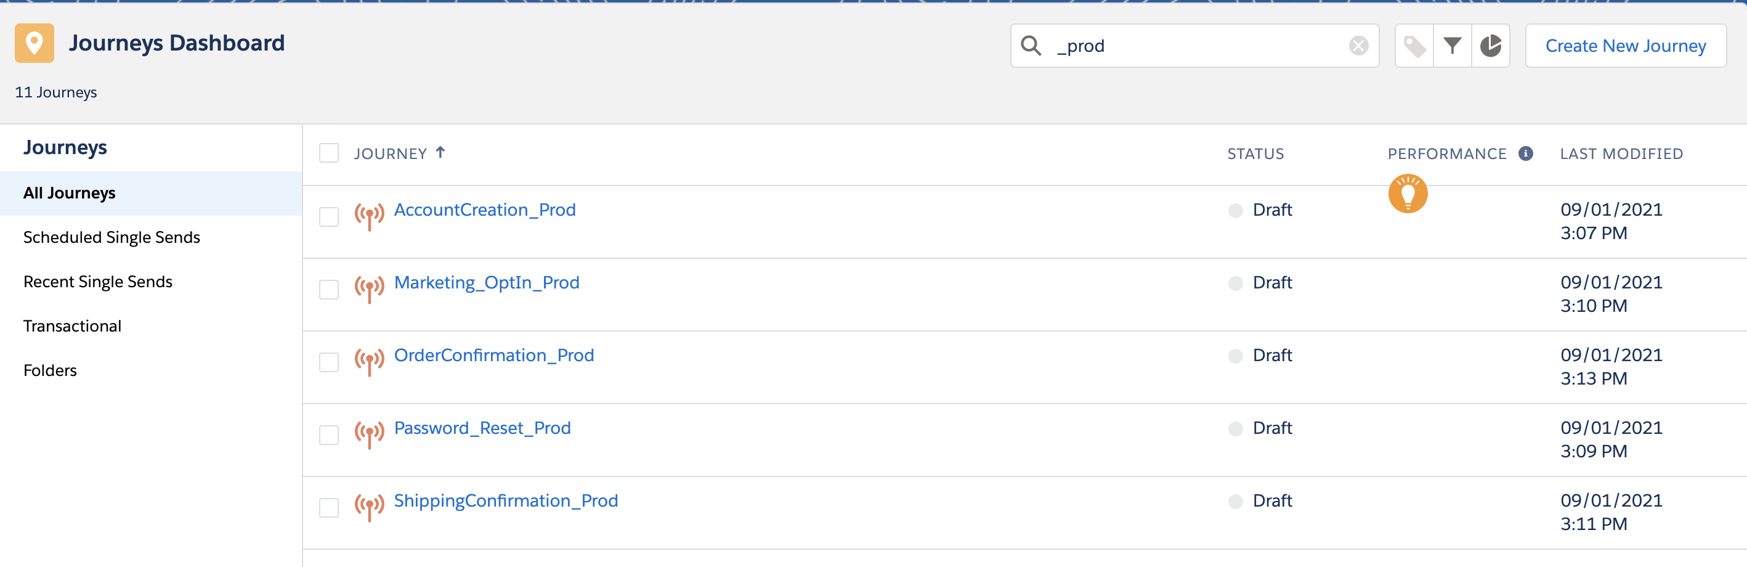Click the Journeys Dashboard location pin icon
The image size is (1747, 567).
click(34, 43)
